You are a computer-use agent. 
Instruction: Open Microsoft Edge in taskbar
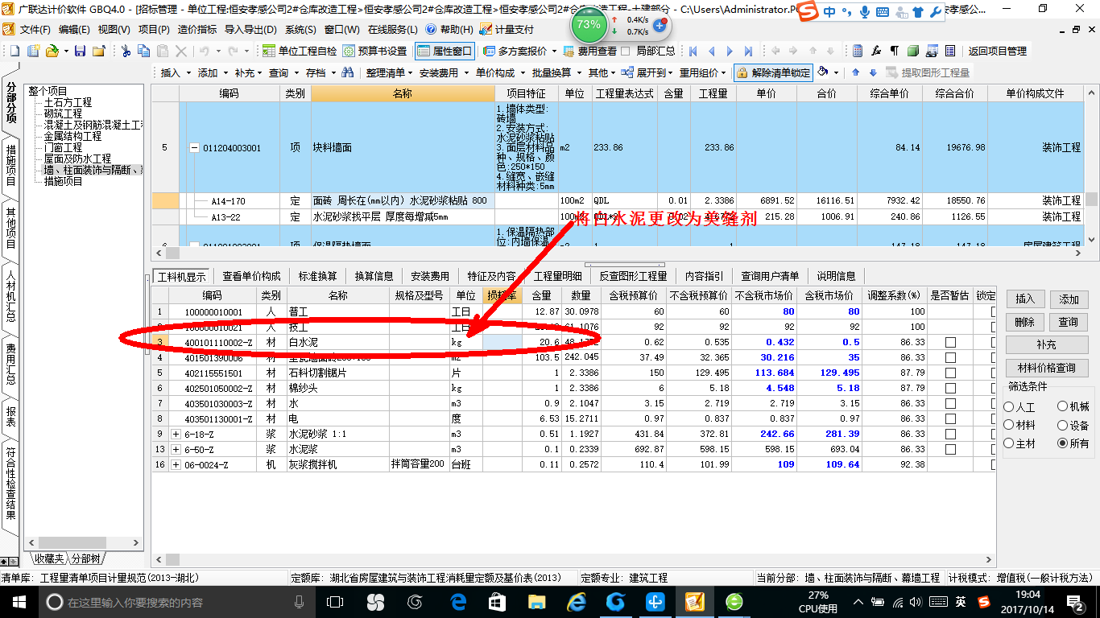point(458,602)
